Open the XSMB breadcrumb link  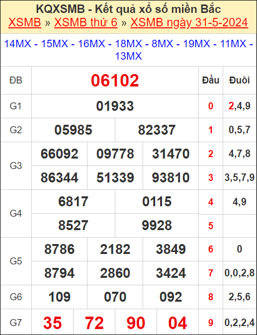pyautogui.click(x=24, y=22)
